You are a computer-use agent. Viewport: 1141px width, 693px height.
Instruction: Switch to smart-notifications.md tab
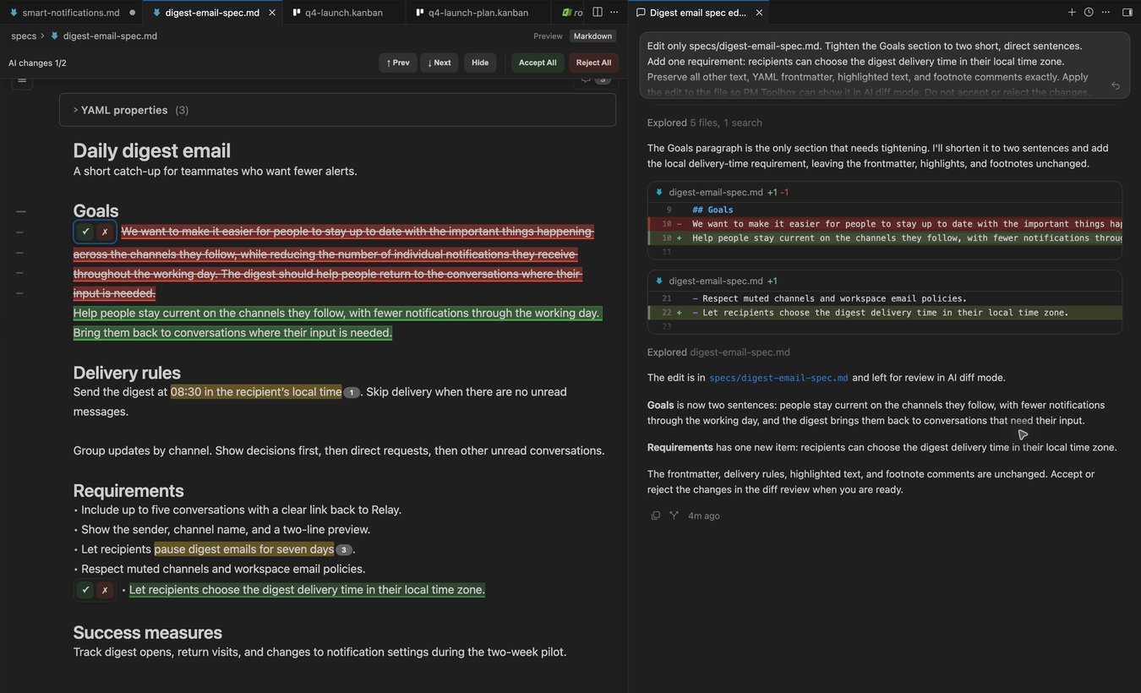(x=71, y=13)
